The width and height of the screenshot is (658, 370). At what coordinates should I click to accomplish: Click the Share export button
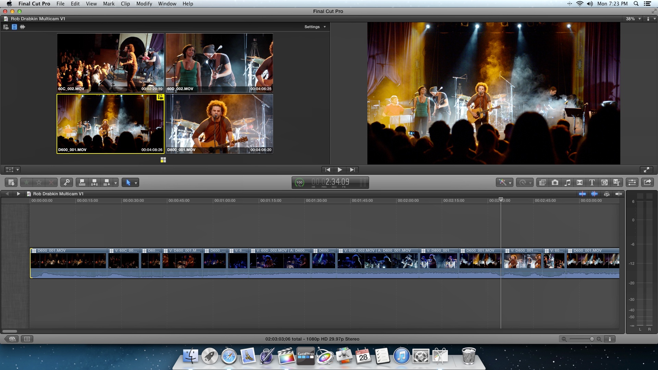(647, 183)
